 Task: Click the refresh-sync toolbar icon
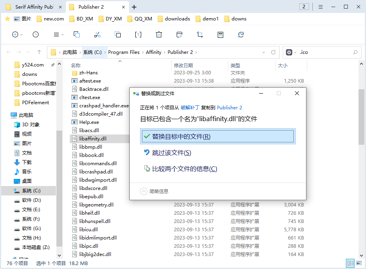click(241, 35)
